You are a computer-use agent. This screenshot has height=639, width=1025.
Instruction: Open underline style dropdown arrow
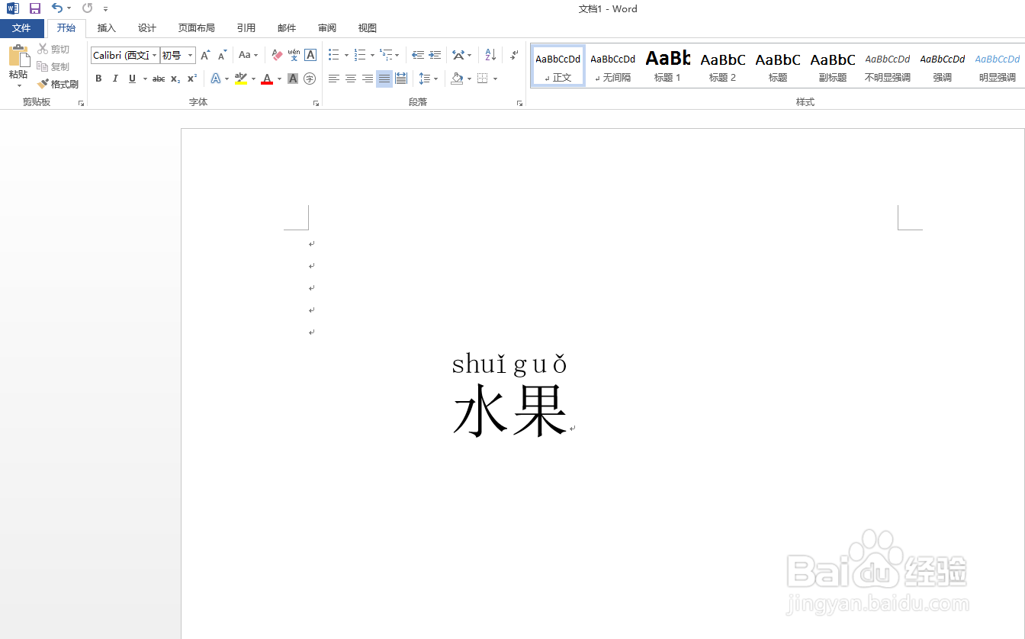[x=145, y=79]
